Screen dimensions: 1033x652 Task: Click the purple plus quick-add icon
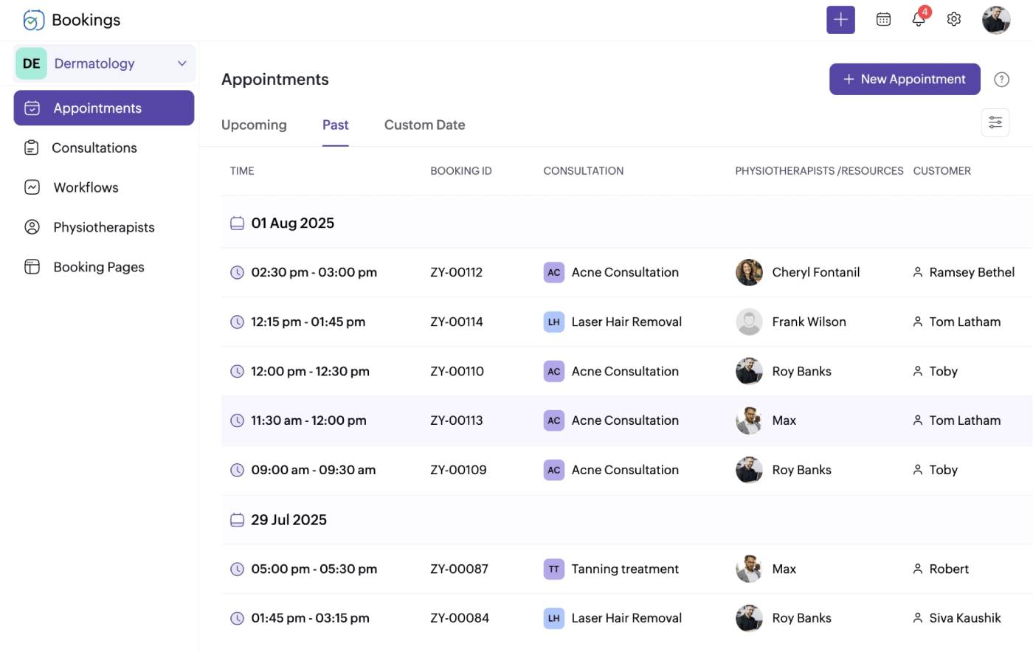click(x=840, y=20)
